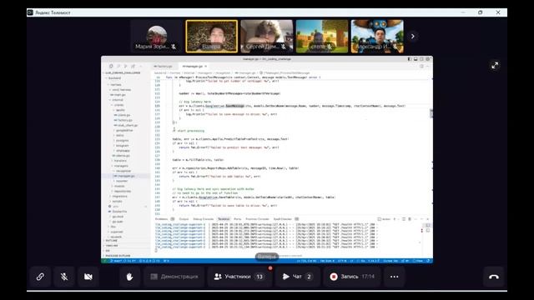Restore down the Telemost window
Image resolution: width=534 pixels, height=300 pixels.
(481, 12)
